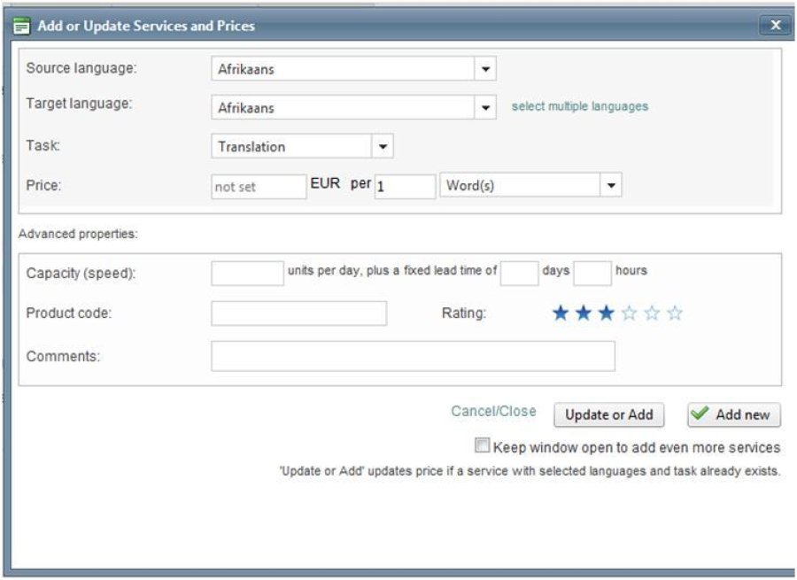
Task: Open the Task dropdown list
Action: (x=383, y=147)
